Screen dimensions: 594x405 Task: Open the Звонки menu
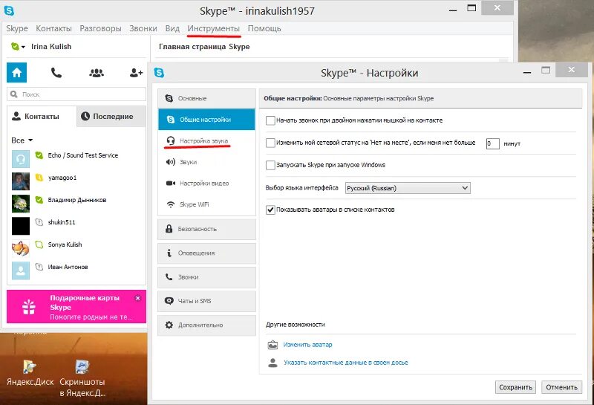(x=143, y=28)
